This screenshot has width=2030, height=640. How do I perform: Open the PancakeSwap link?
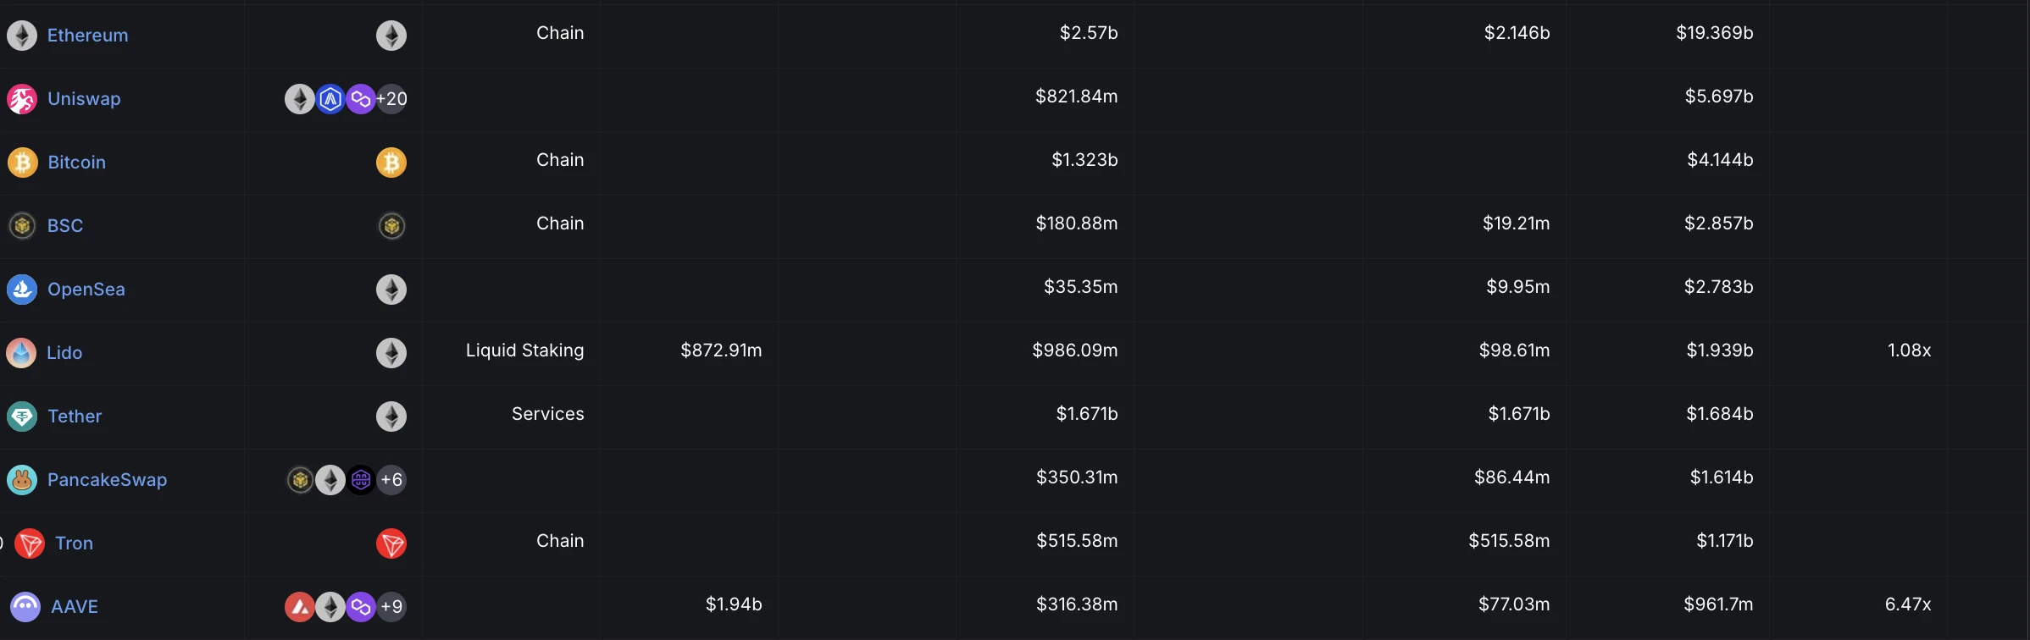point(108,480)
